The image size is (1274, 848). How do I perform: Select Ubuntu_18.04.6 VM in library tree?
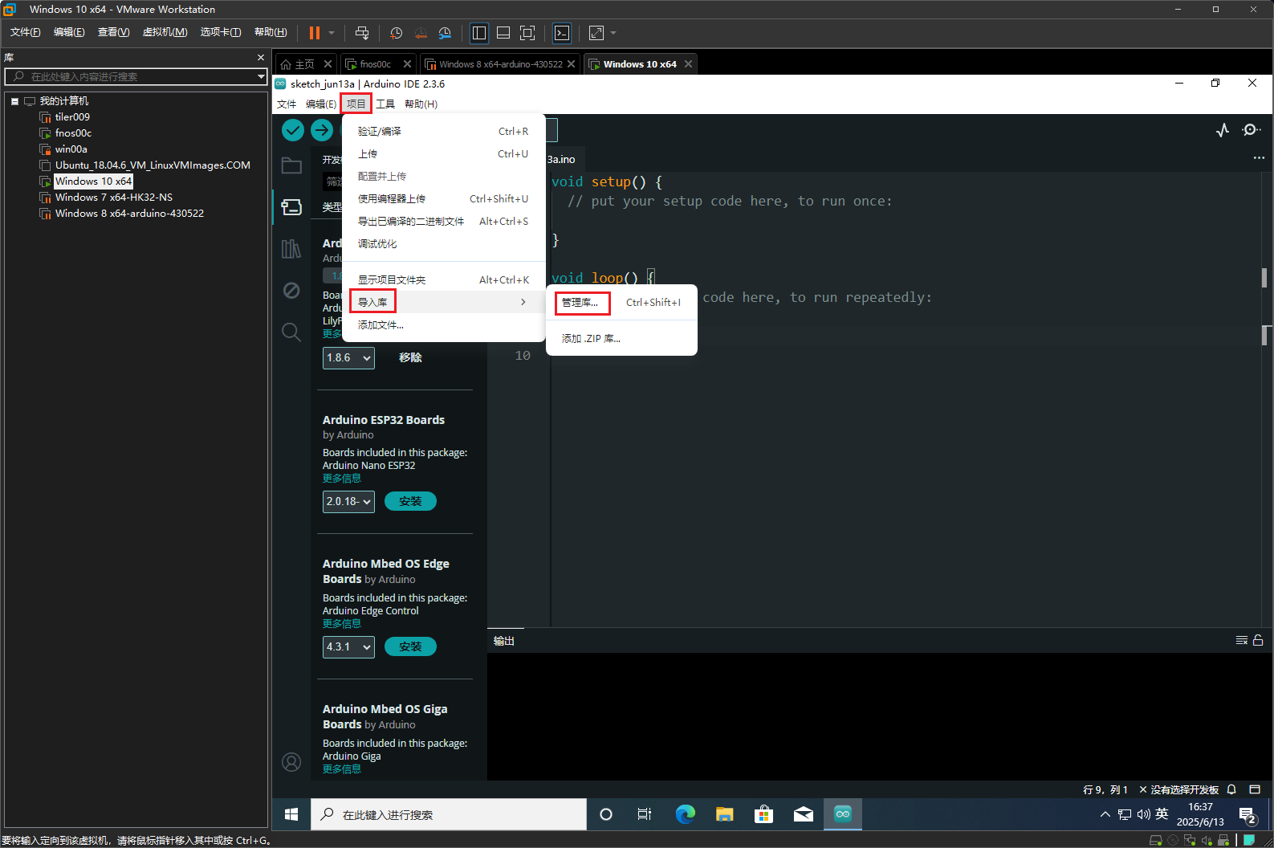[153, 165]
